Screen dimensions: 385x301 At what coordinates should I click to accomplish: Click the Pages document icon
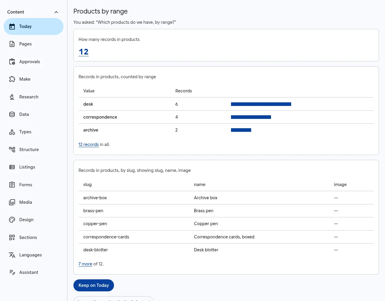[12, 44]
